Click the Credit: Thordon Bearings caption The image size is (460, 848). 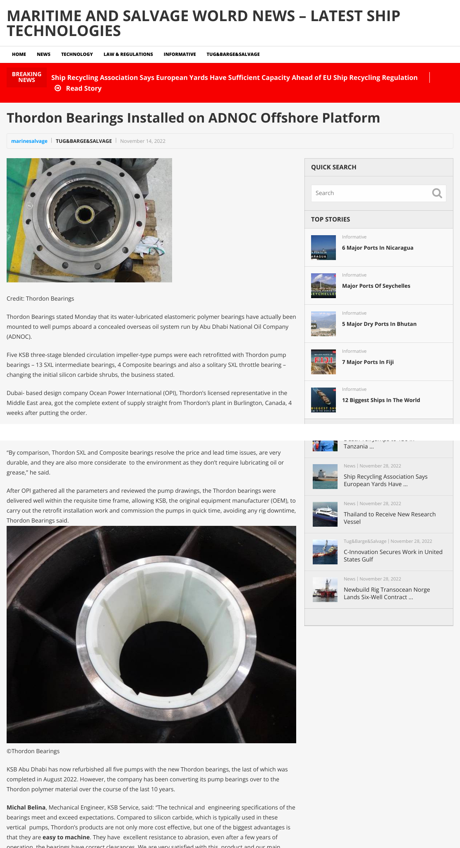click(x=41, y=299)
